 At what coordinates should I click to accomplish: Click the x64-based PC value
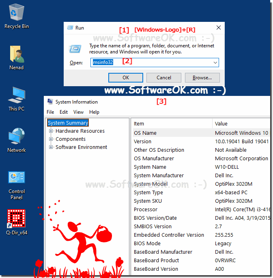pos(231,192)
